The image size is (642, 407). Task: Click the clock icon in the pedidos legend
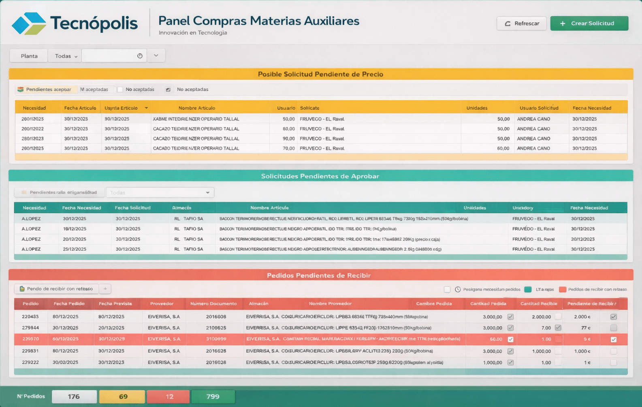click(458, 290)
